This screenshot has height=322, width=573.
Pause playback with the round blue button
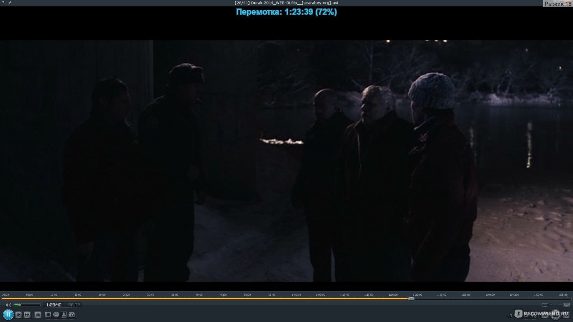pos(8,314)
